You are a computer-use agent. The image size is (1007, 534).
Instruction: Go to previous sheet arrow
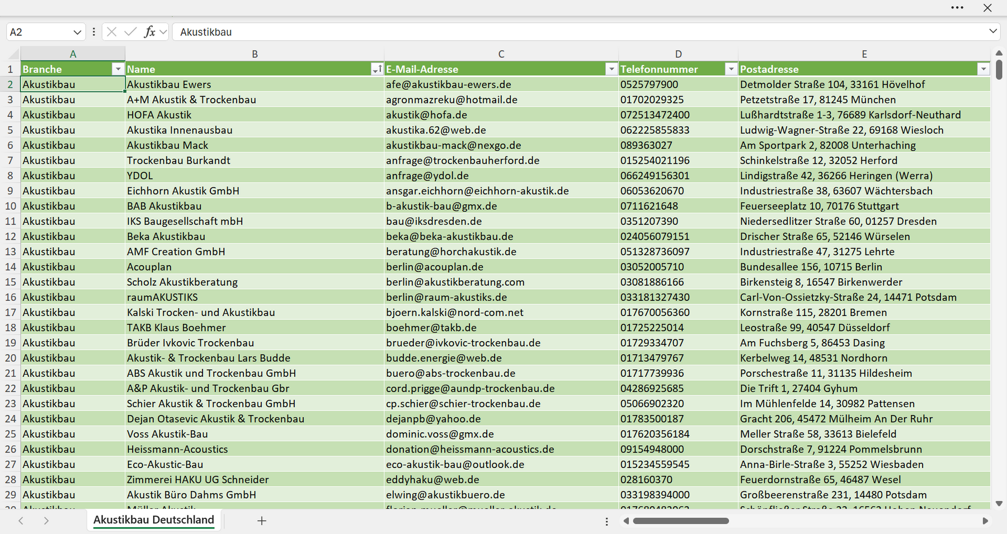tap(21, 521)
